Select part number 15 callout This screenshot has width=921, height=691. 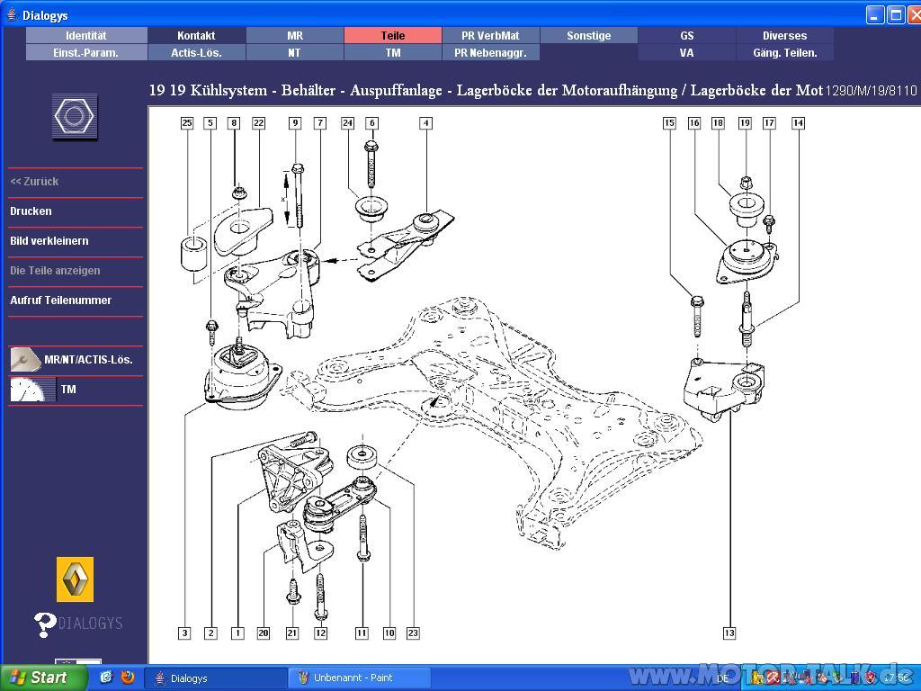669,122
